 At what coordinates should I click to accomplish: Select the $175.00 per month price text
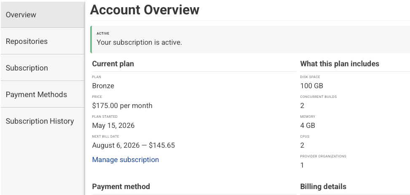coord(122,106)
